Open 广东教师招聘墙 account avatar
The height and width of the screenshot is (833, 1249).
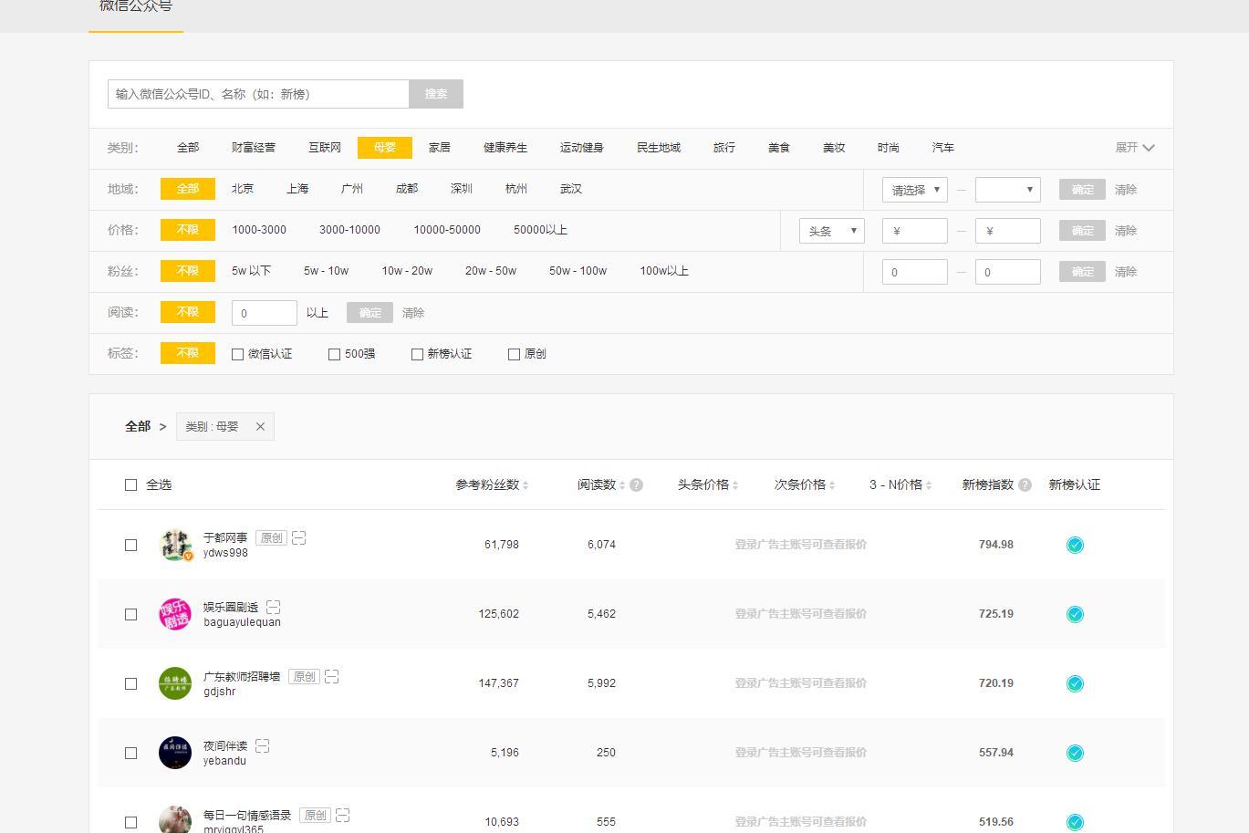175,683
